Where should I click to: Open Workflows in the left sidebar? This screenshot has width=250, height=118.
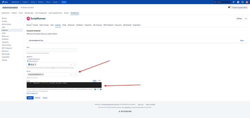(x=5, y=39)
